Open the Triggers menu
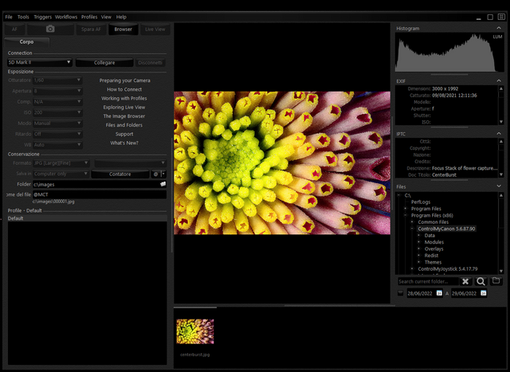The image size is (510, 372). [x=42, y=17]
